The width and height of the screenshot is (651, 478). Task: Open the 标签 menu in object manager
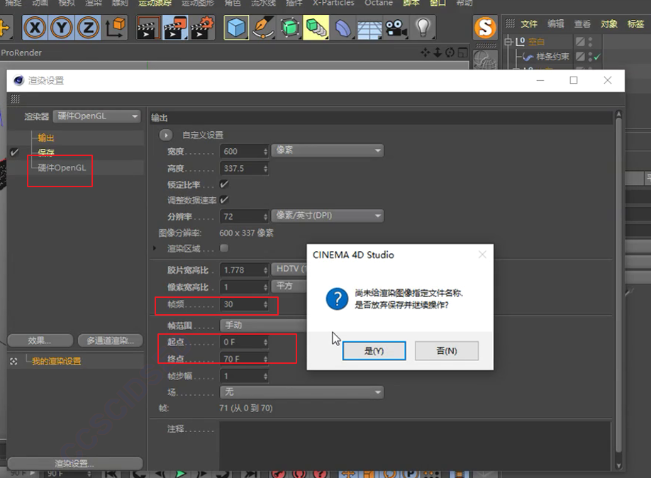[635, 24]
